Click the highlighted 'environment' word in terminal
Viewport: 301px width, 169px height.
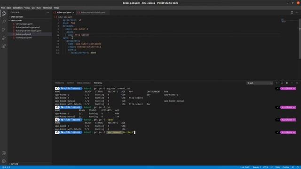coord(114,132)
